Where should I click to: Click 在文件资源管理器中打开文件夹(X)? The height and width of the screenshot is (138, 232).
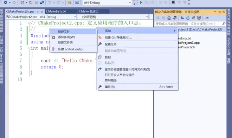tap(137, 69)
